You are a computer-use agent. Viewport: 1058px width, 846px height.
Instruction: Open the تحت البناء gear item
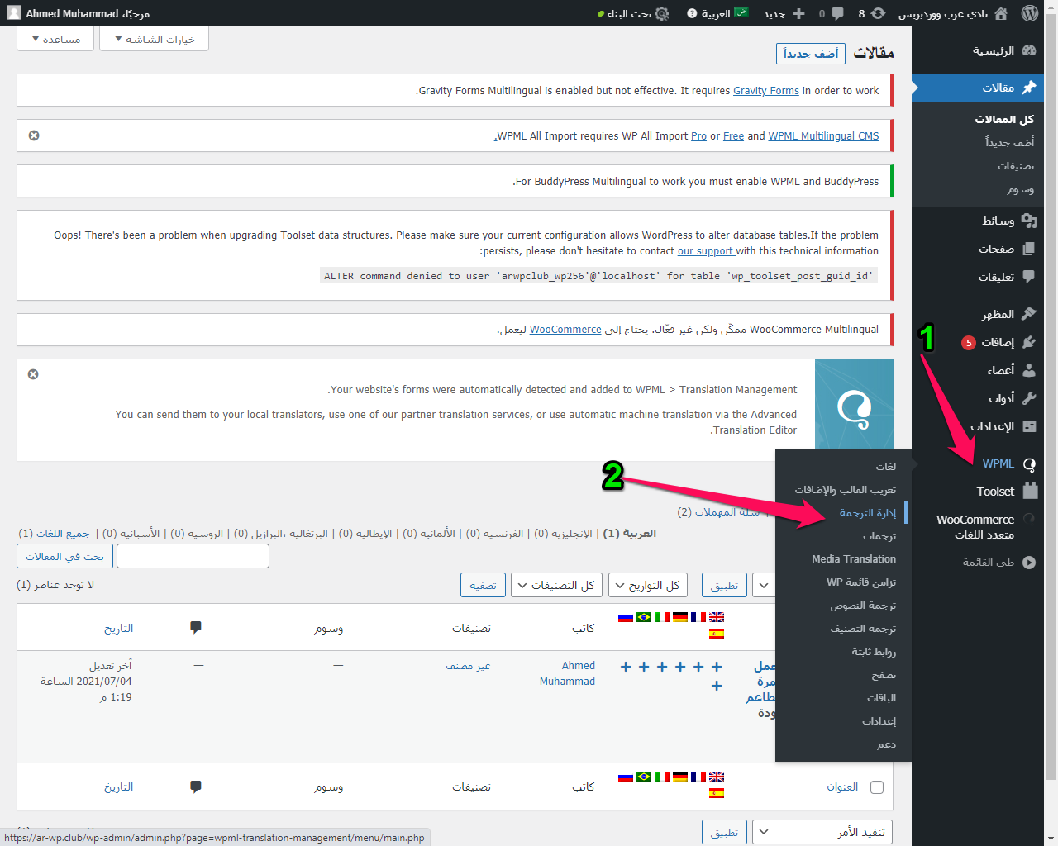tap(633, 13)
